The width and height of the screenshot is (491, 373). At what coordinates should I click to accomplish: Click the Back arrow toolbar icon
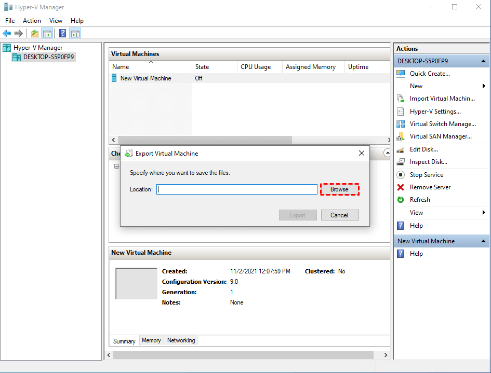coord(7,33)
